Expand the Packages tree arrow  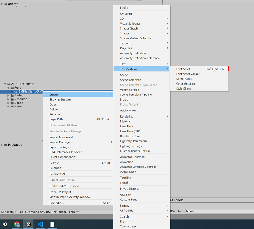(2, 145)
